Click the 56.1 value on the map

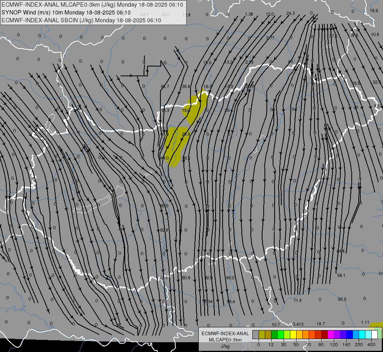click(x=341, y=275)
